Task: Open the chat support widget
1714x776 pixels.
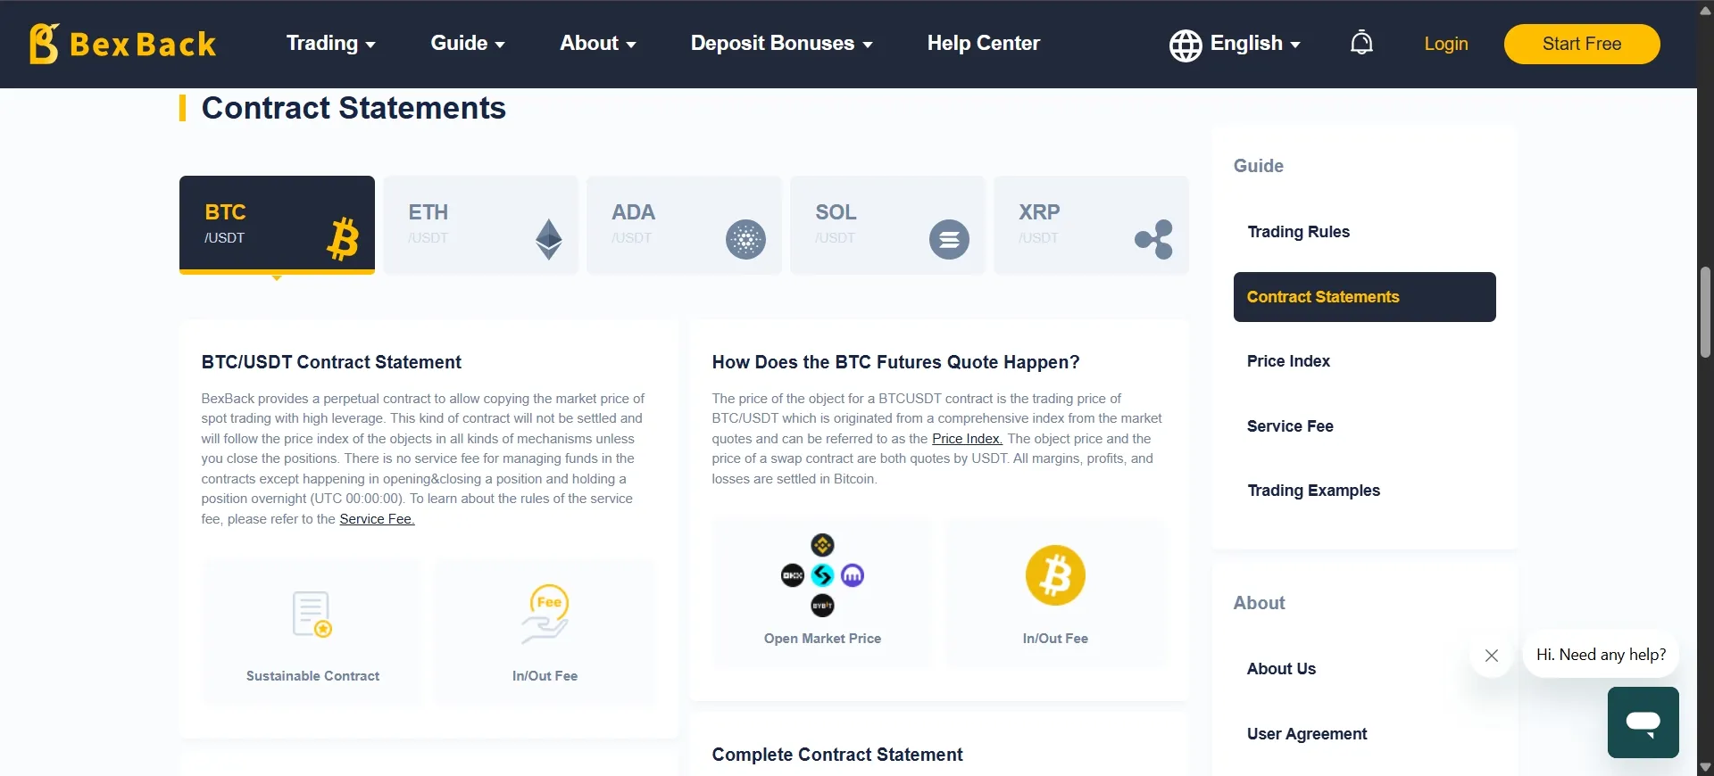Action: coord(1643,722)
